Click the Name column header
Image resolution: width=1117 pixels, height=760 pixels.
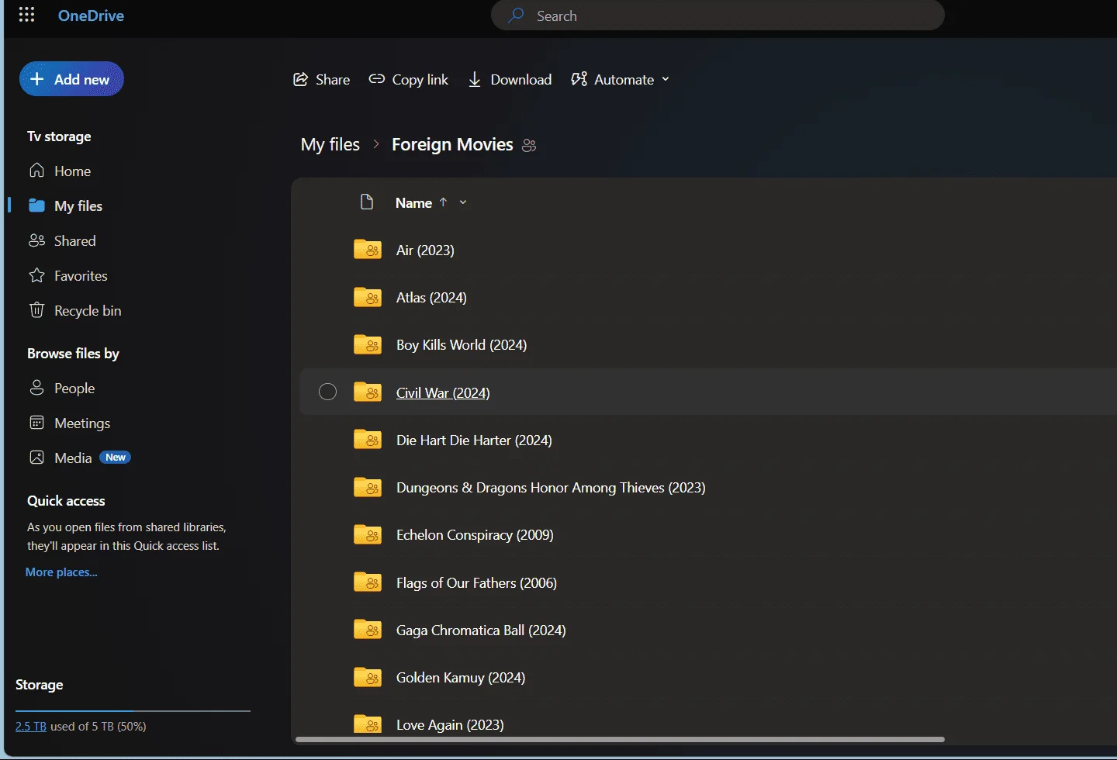click(413, 202)
